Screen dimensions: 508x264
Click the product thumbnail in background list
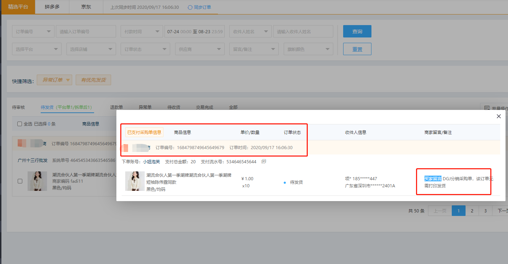(37, 181)
